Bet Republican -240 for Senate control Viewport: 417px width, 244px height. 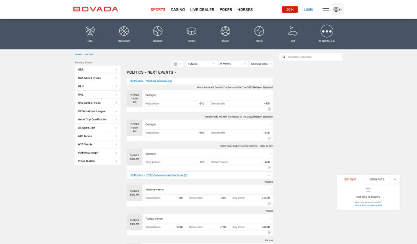tap(175, 104)
